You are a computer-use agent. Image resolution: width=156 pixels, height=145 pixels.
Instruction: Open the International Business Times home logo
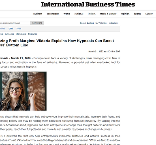[x=88, y=4]
